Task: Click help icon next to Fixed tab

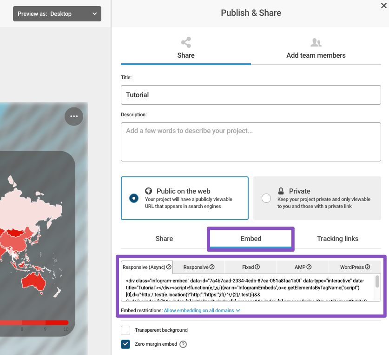Action: point(257,267)
